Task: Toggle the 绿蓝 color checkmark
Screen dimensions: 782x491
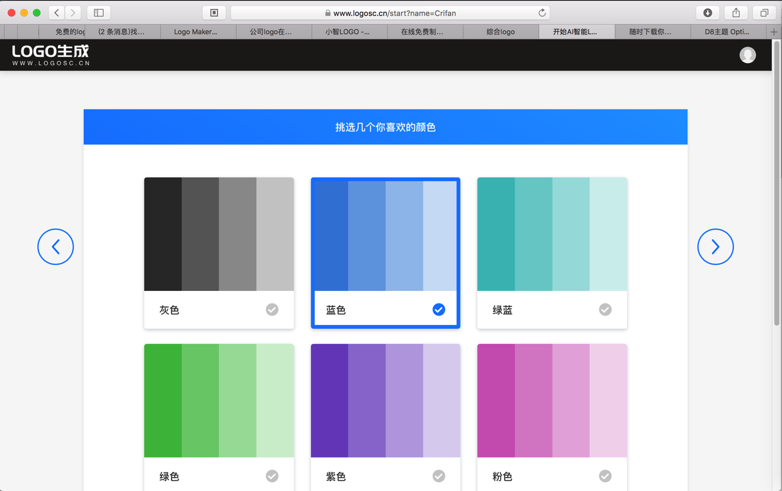Action: point(605,309)
